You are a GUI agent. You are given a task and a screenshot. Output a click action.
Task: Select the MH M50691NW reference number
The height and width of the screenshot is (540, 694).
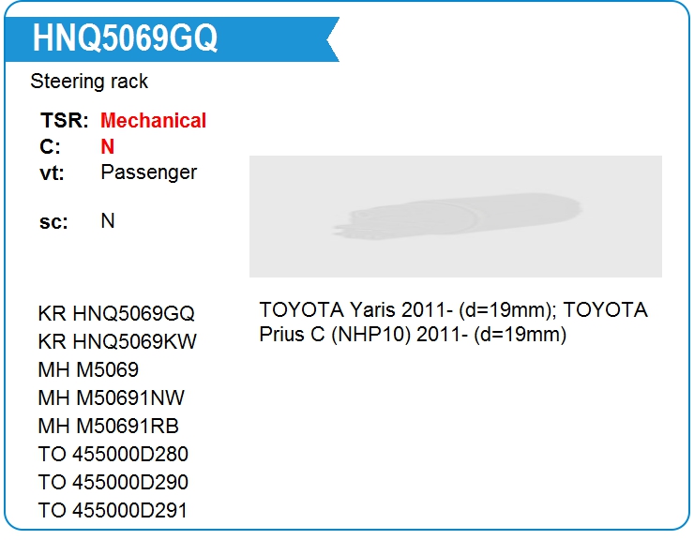111,397
